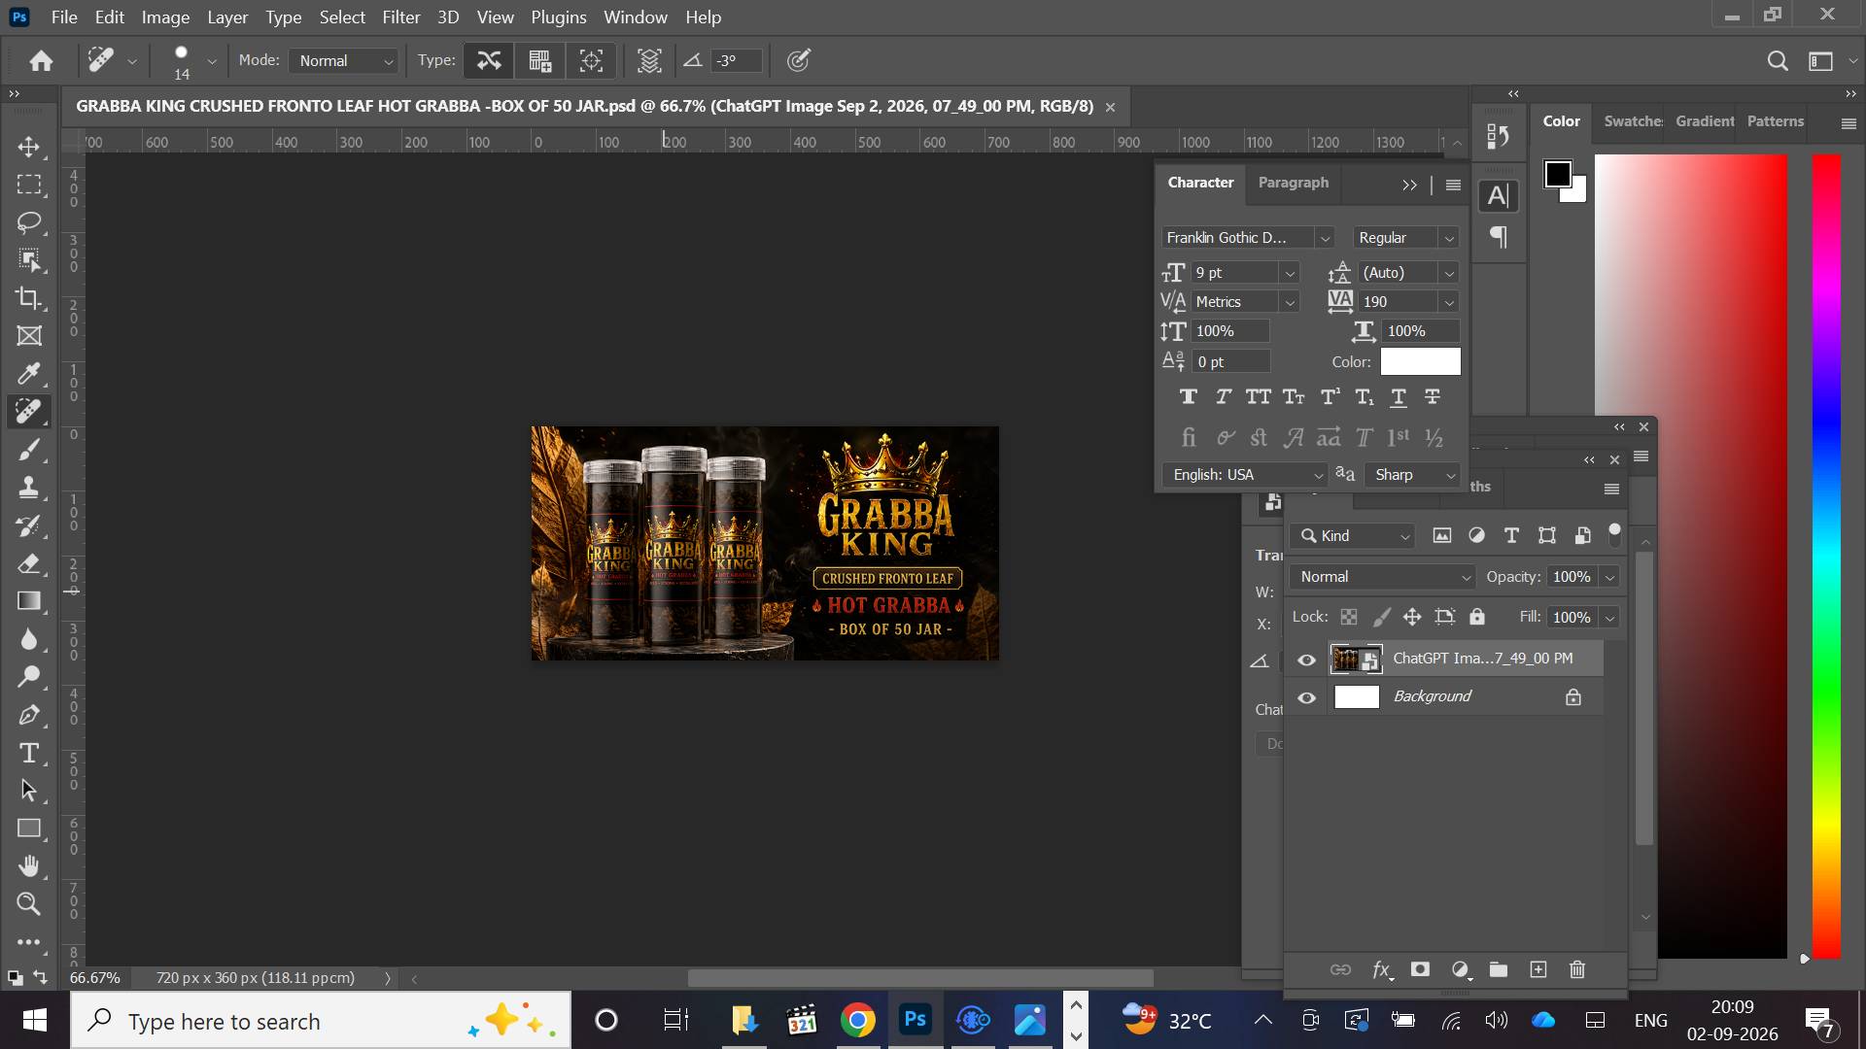Open the anti-aliasing Sharp dropdown
Screen dimensions: 1866x1049
pos(1412,475)
